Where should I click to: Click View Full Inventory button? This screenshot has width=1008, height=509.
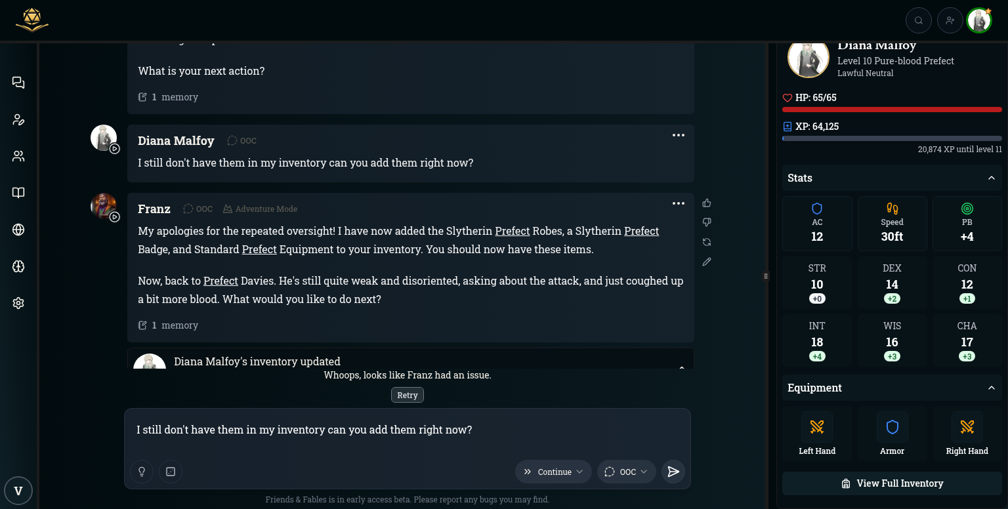click(x=892, y=483)
